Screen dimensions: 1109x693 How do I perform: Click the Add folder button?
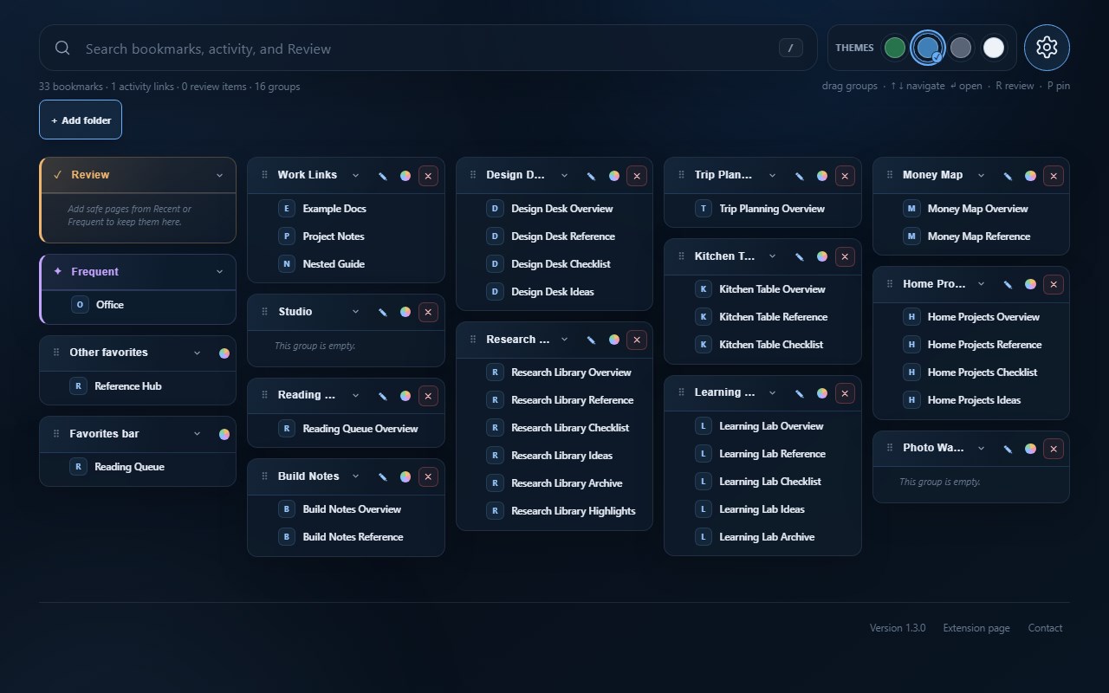pyautogui.click(x=81, y=120)
